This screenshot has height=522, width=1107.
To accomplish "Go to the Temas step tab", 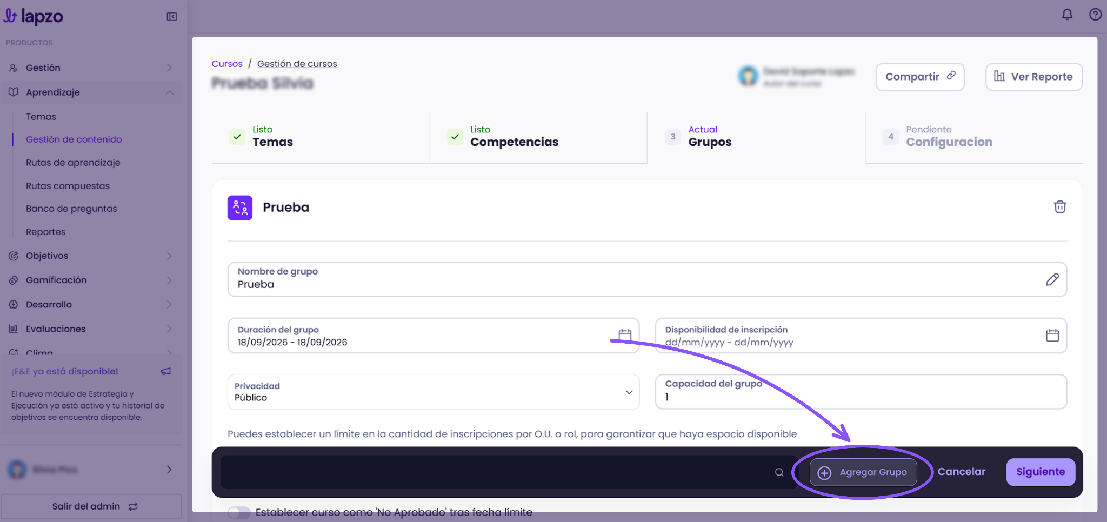I will coord(320,137).
